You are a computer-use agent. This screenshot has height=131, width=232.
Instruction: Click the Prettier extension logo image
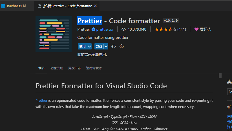[x=54, y=34]
